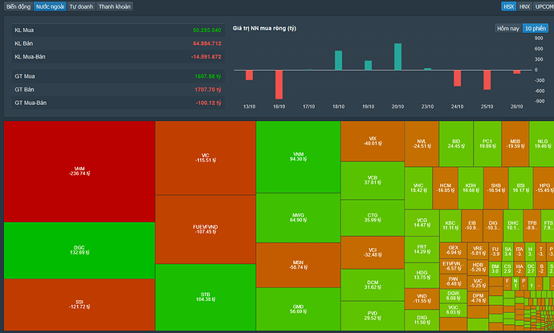
Task: Click the FRT heatmap tile
Action: [422, 250]
